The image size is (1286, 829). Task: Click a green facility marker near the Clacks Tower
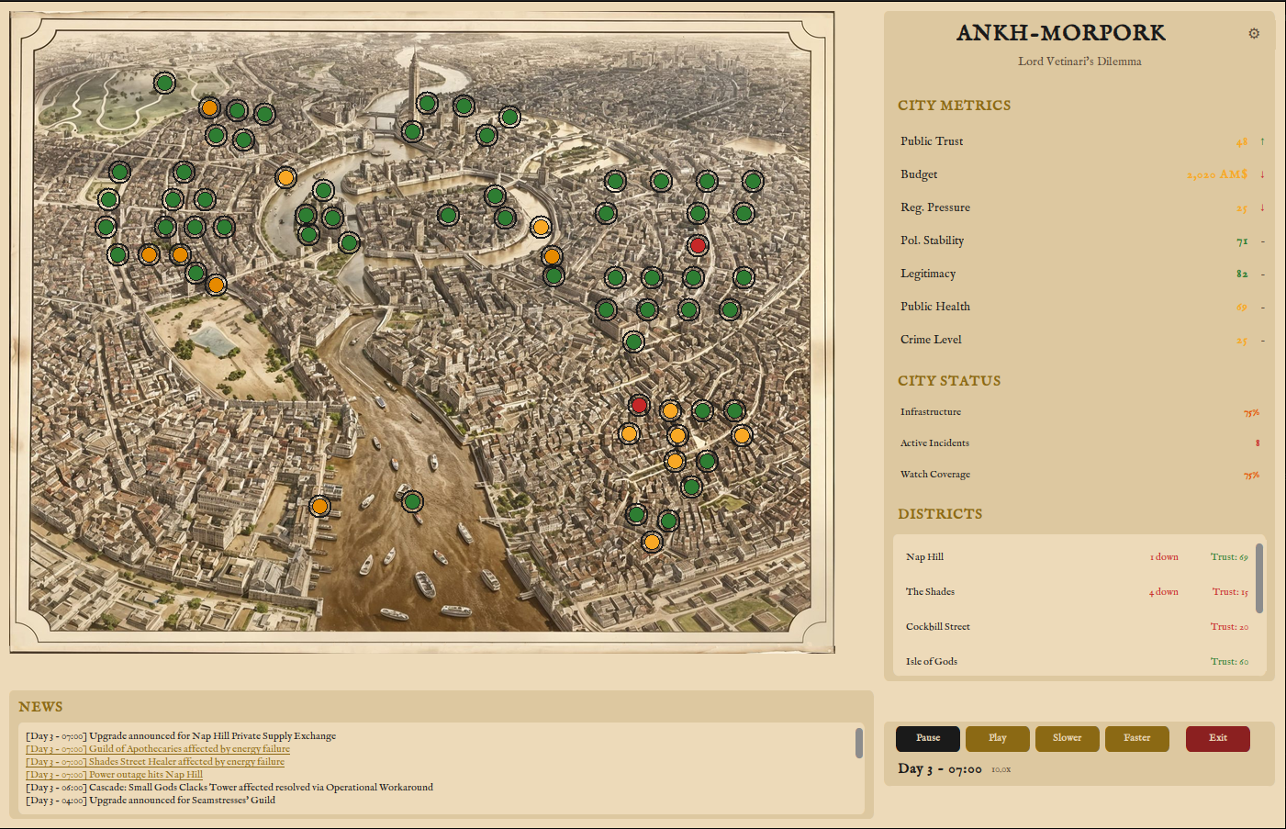pos(425,101)
